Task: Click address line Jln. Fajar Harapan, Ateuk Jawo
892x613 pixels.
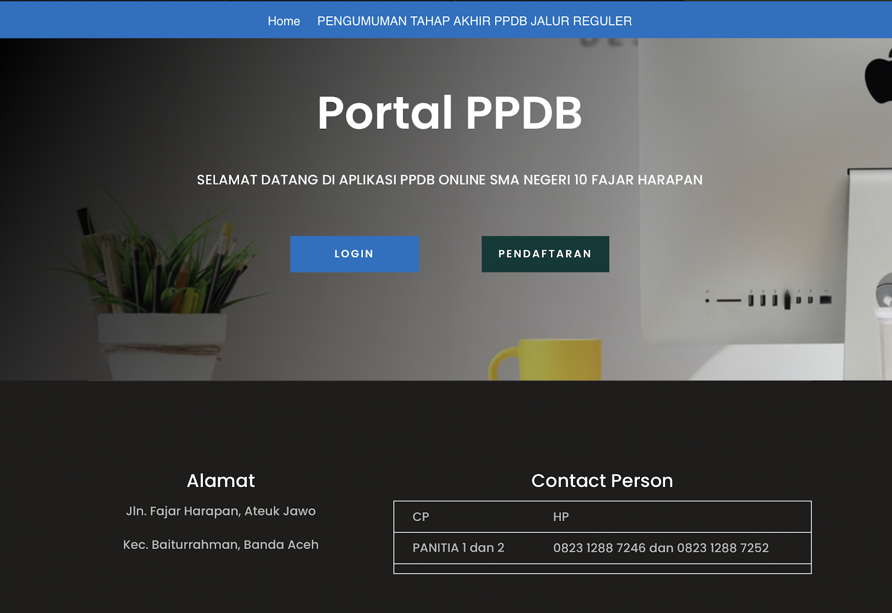Action: (x=221, y=511)
